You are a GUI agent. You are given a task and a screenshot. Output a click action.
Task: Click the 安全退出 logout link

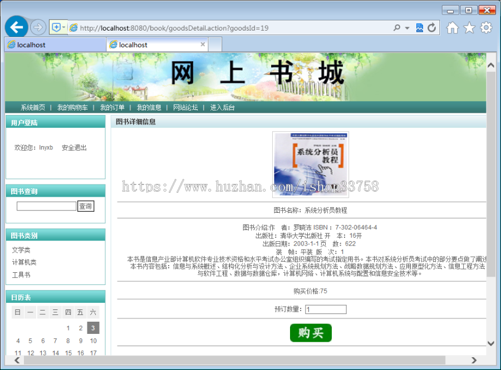coord(73,147)
